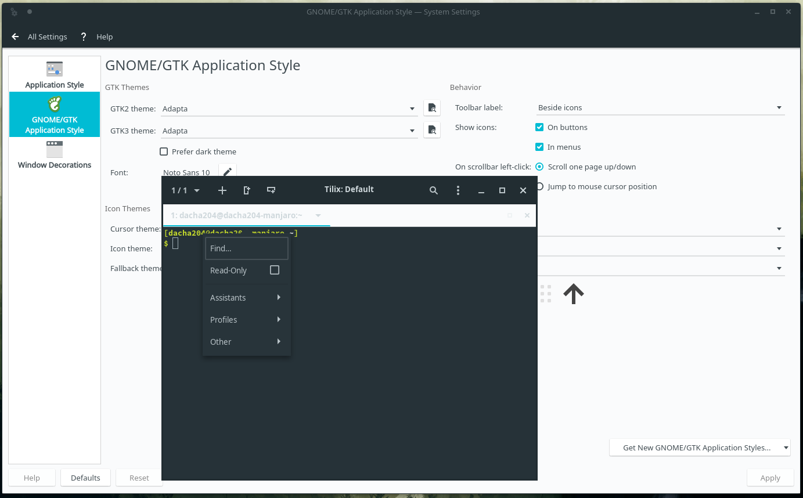Screen dimensions: 803x498
Task: Preview the GTK2 theme
Action: (x=432, y=108)
